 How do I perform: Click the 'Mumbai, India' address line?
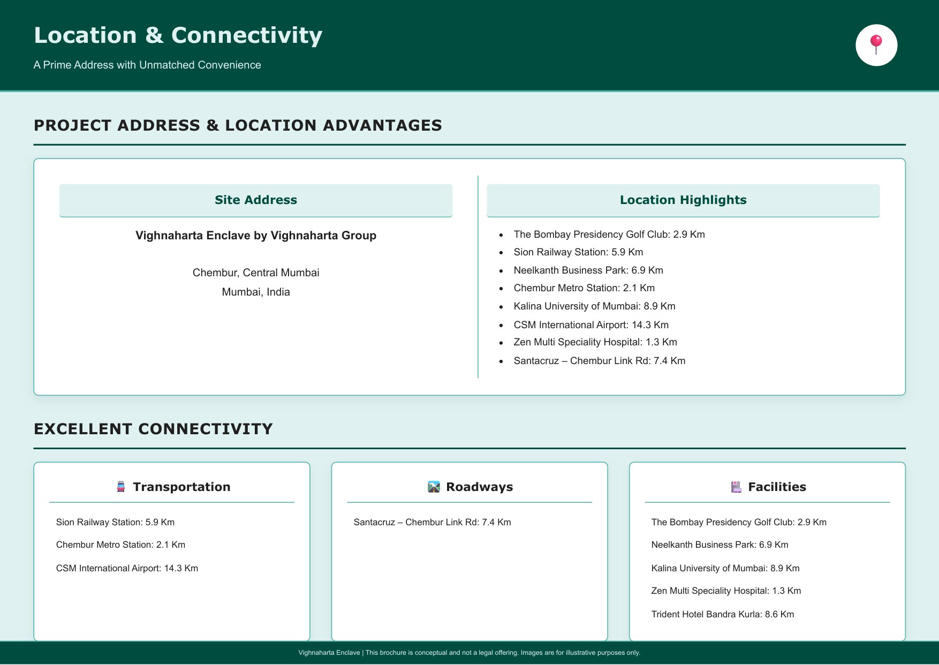tap(256, 292)
